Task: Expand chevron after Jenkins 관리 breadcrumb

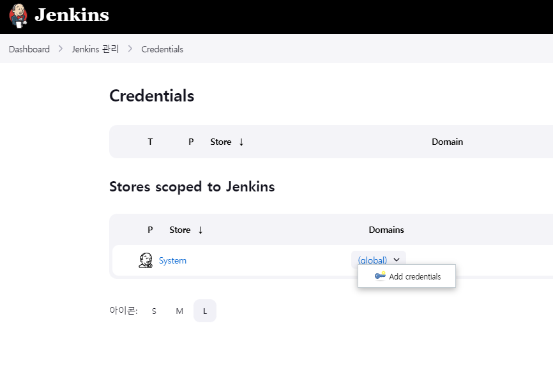Action: 130,48
